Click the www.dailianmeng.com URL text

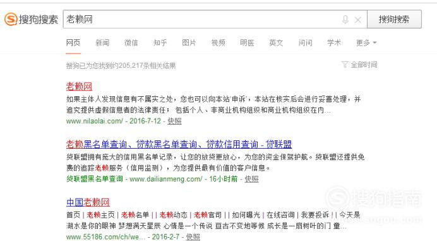[x=166, y=179]
